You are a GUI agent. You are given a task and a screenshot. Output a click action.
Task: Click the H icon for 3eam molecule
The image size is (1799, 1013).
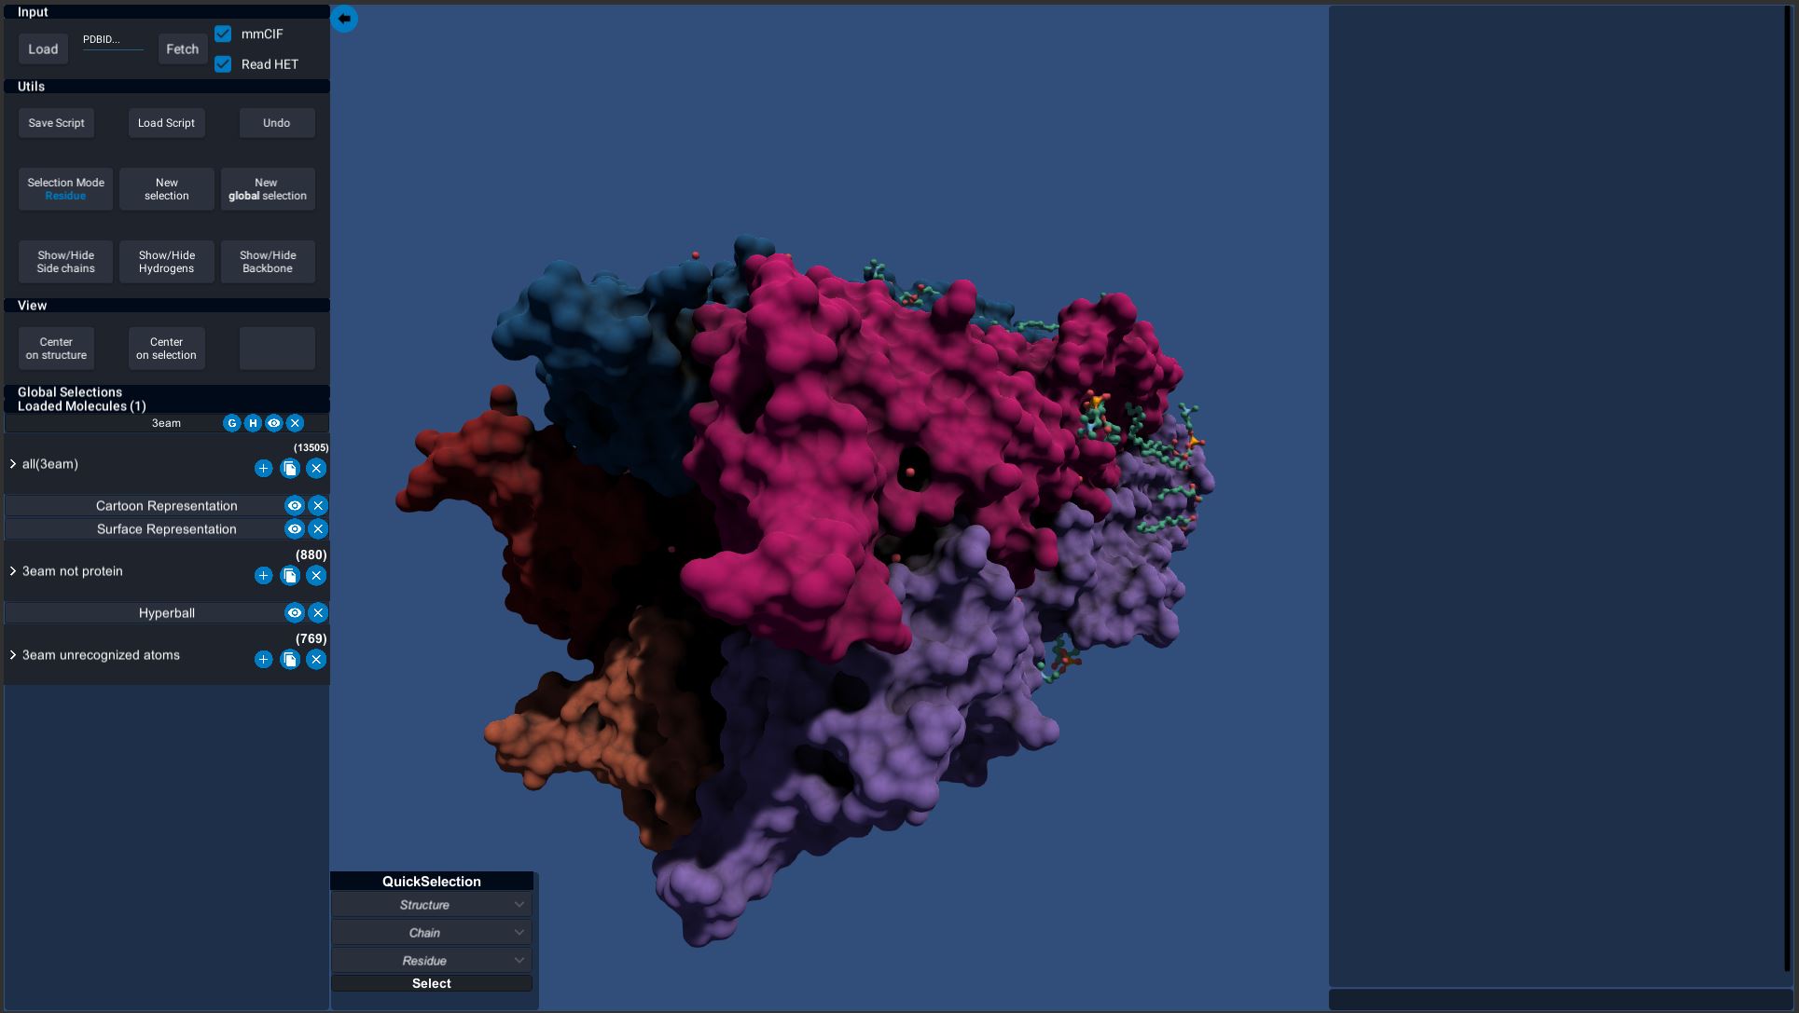click(253, 423)
